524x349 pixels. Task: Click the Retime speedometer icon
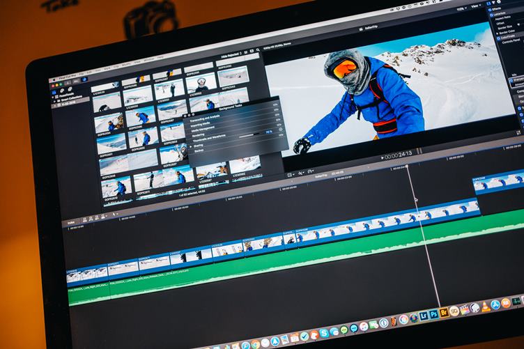tap(310, 171)
